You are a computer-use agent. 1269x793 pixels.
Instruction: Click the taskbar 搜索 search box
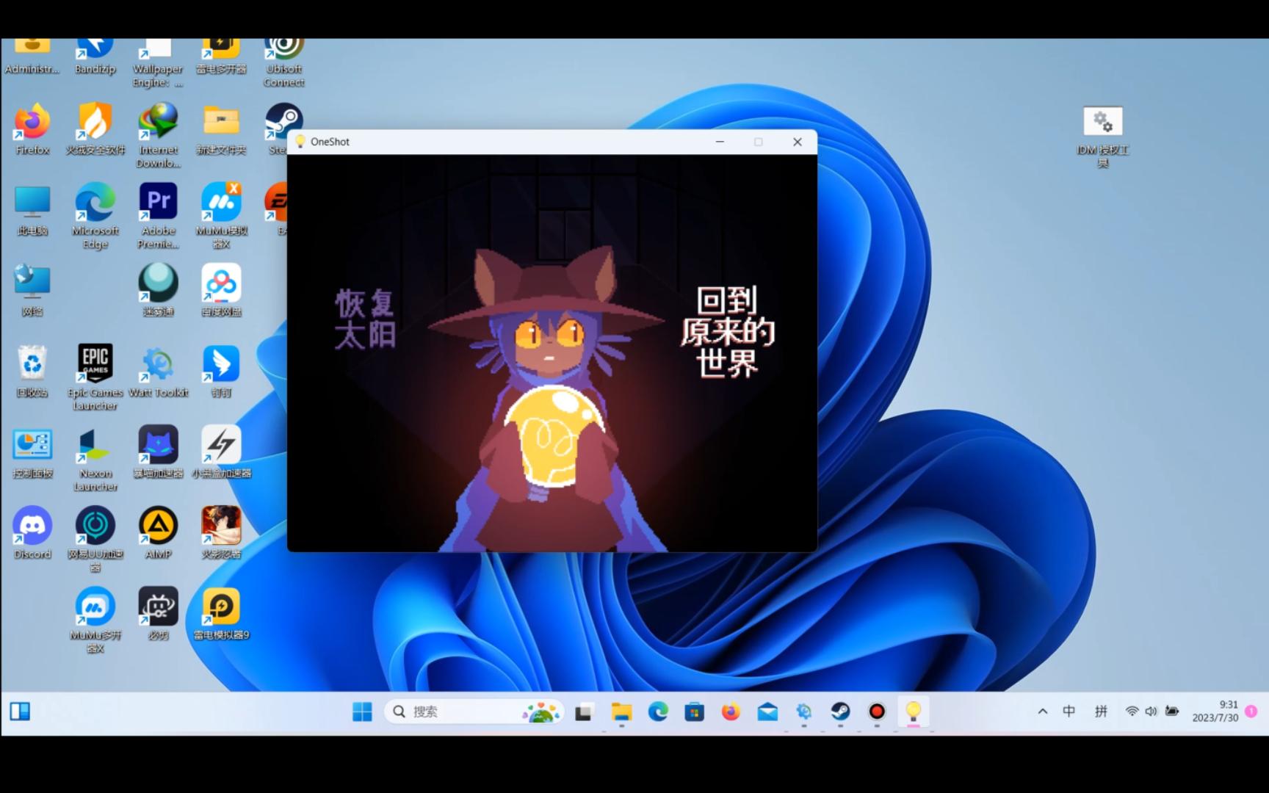click(474, 711)
